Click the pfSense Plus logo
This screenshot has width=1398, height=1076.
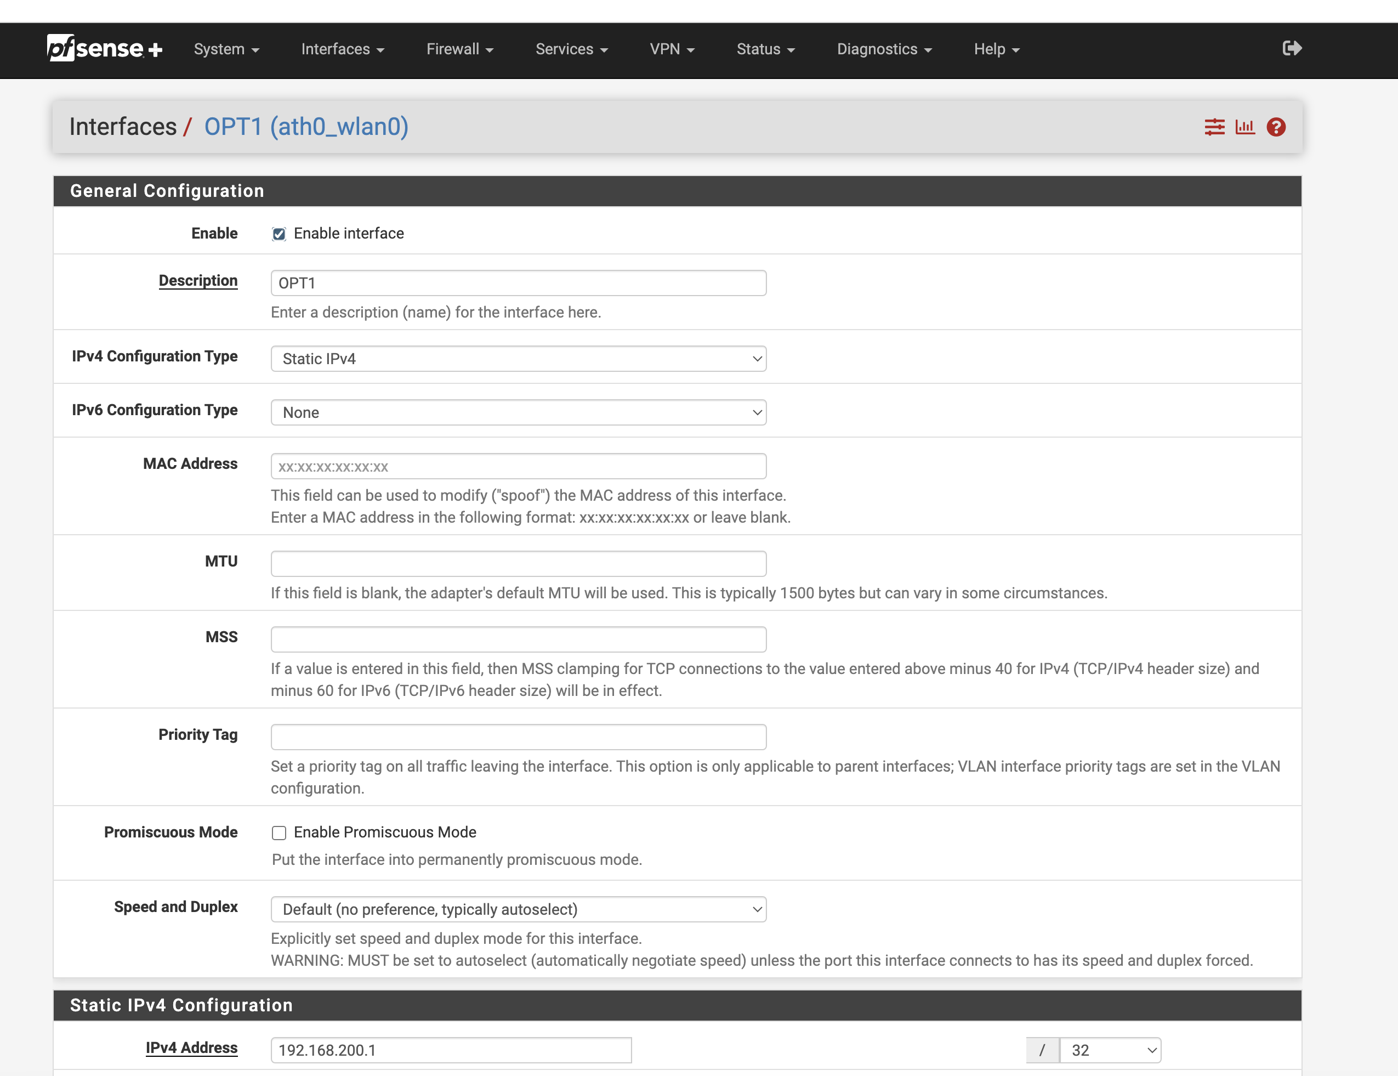point(104,49)
